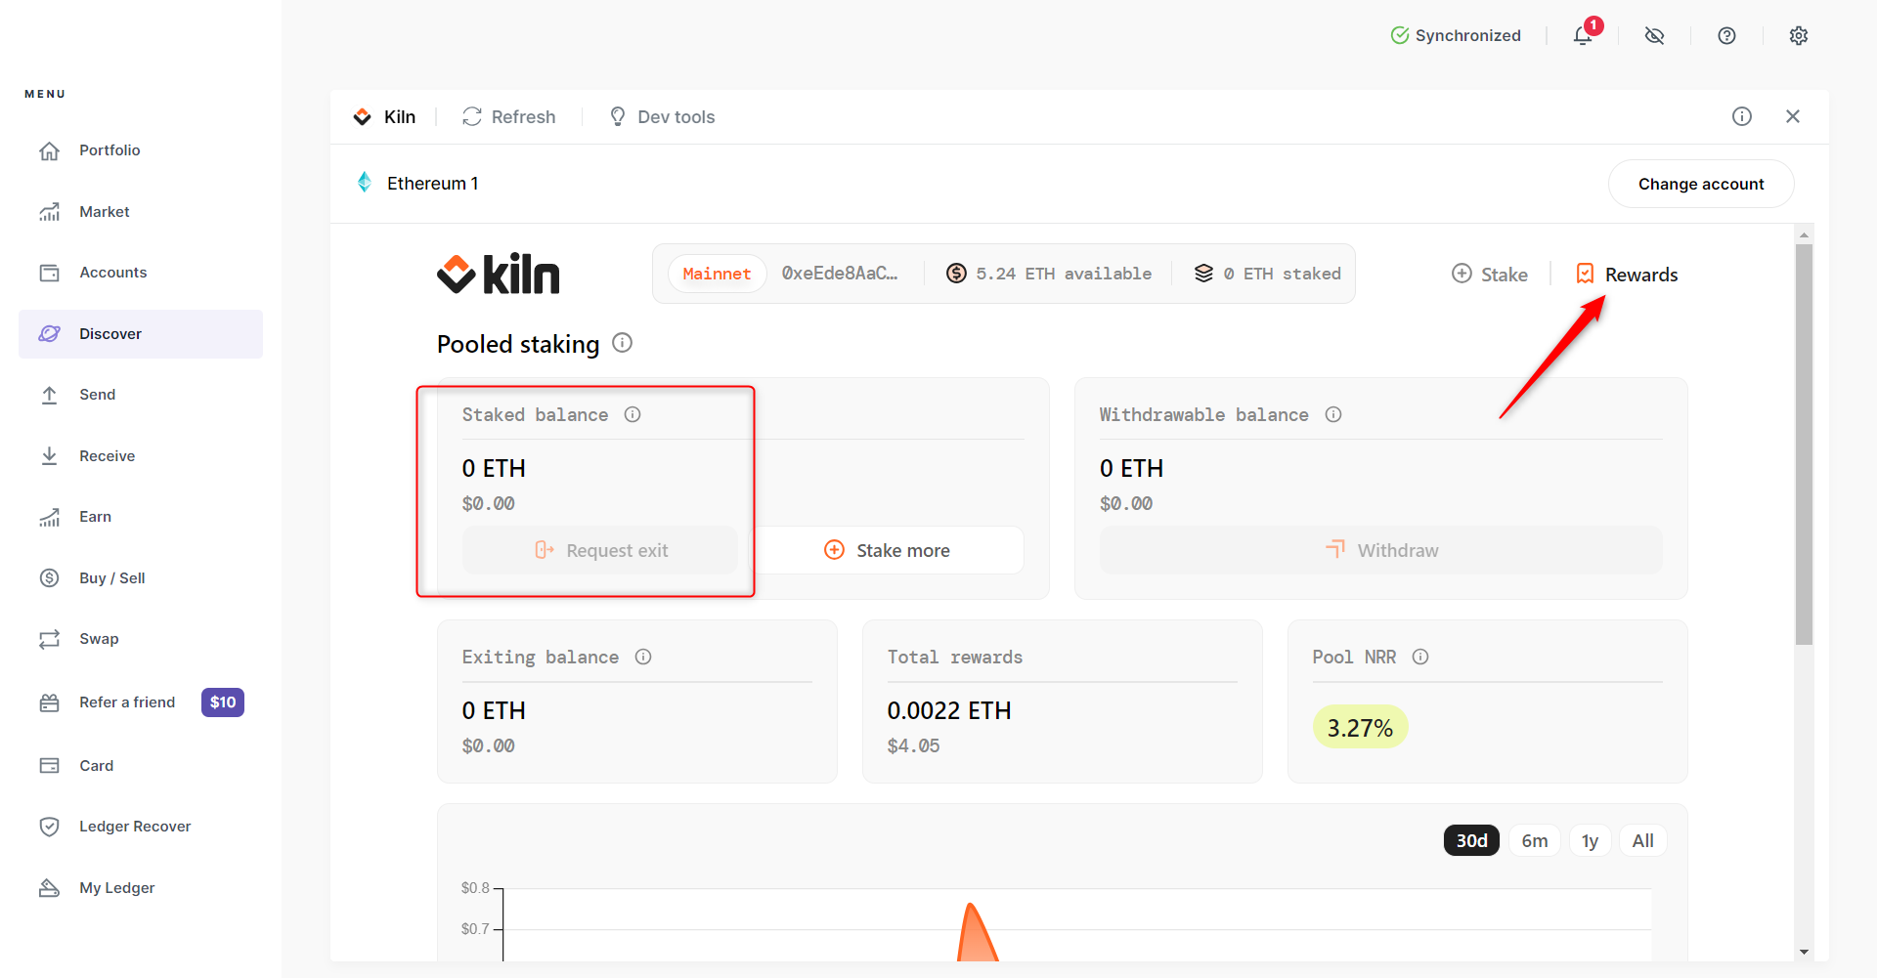This screenshot has width=1877, height=978.
Task: Go to the Market page
Action: click(x=141, y=212)
